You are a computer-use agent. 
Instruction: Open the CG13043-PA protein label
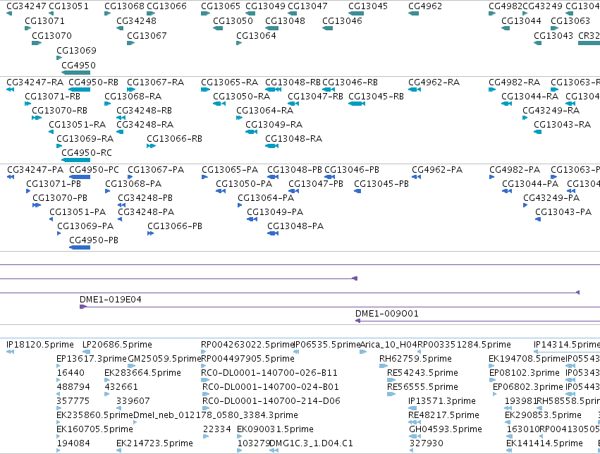point(563,212)
